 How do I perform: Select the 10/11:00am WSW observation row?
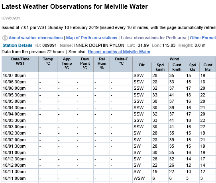point(109,178)
